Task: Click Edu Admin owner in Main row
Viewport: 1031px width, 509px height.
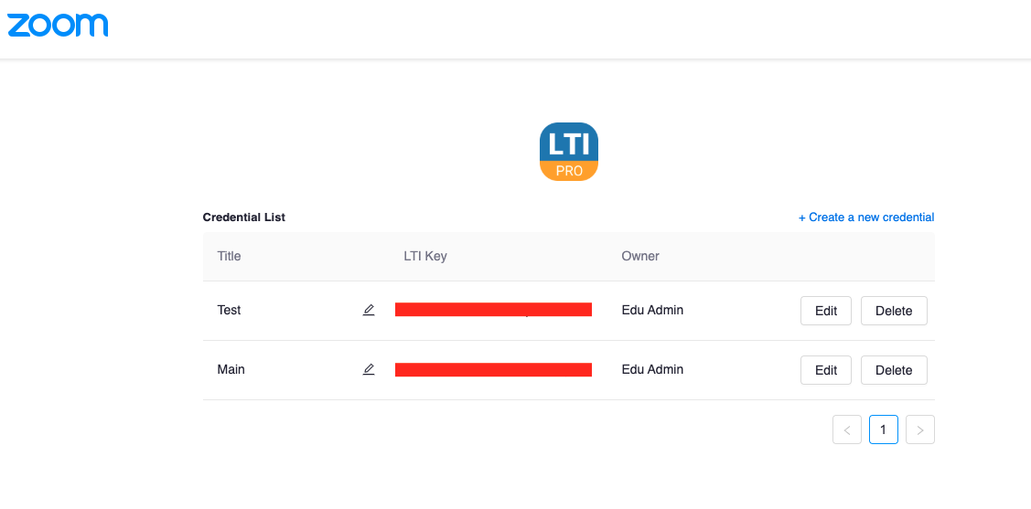Action: click(x=652, y=370)
